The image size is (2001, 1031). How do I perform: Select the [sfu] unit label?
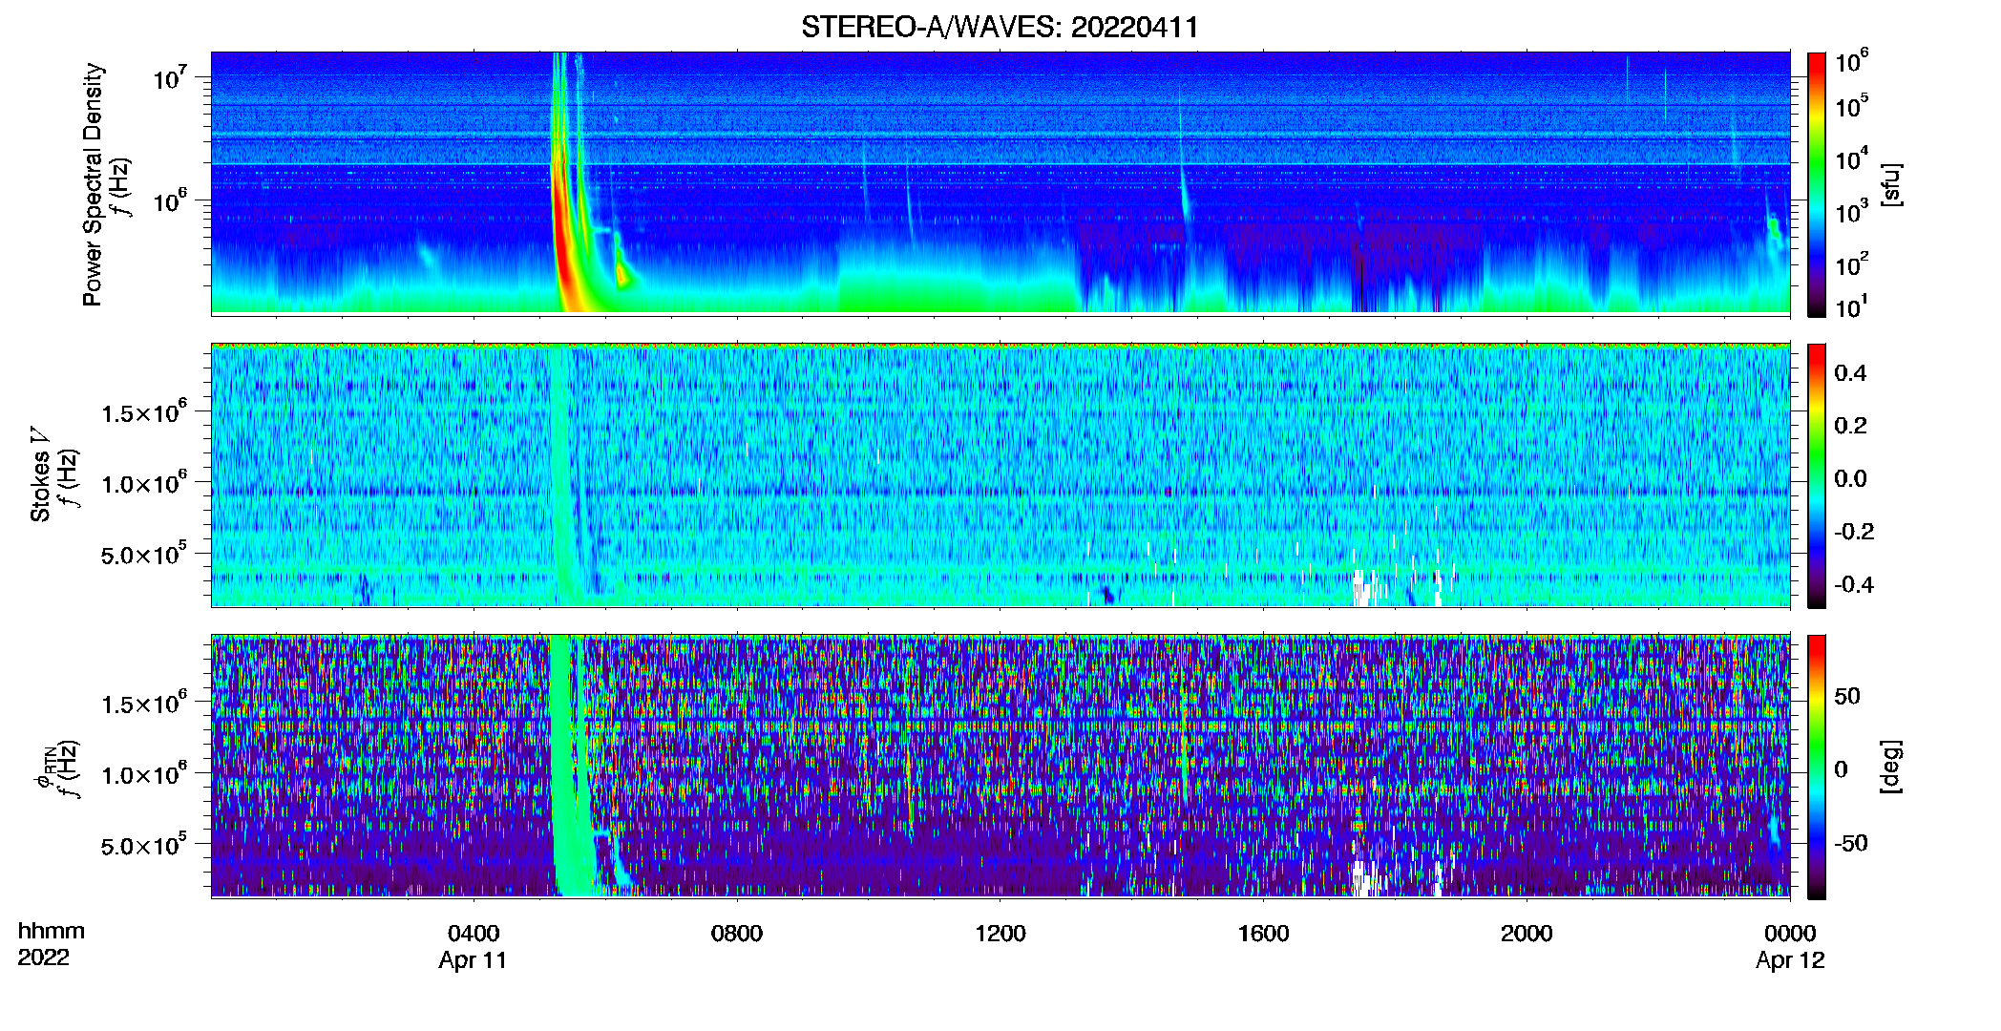(x=1890, y=184)
